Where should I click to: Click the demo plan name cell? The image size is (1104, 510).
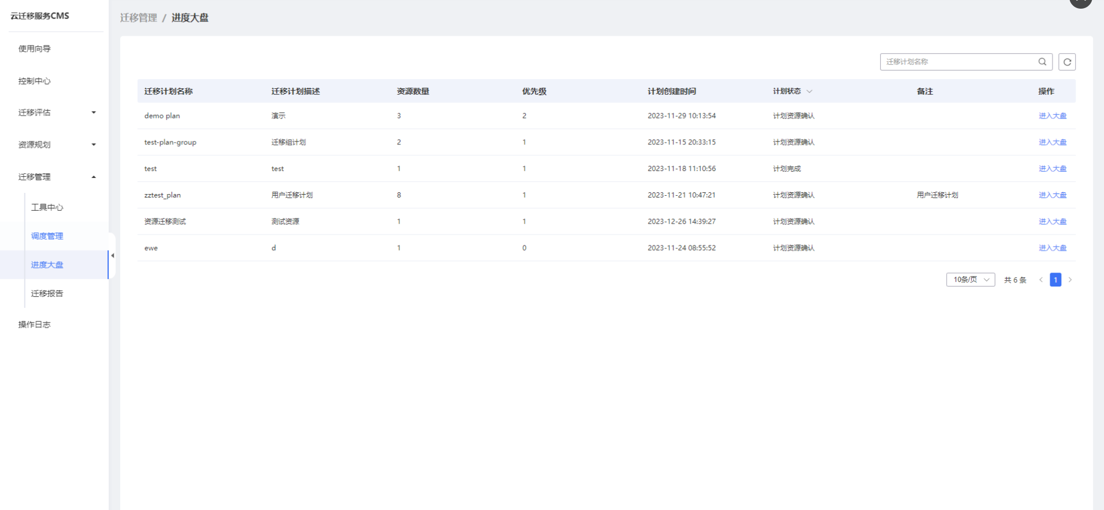(162, 116)
